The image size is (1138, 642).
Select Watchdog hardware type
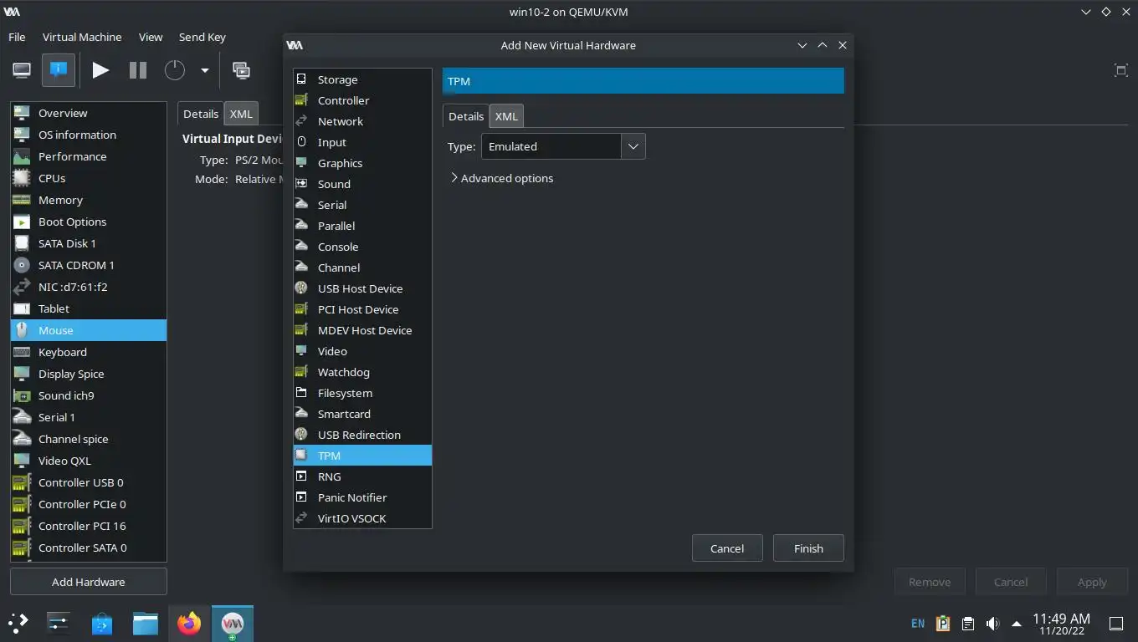(x=362, y=372)
